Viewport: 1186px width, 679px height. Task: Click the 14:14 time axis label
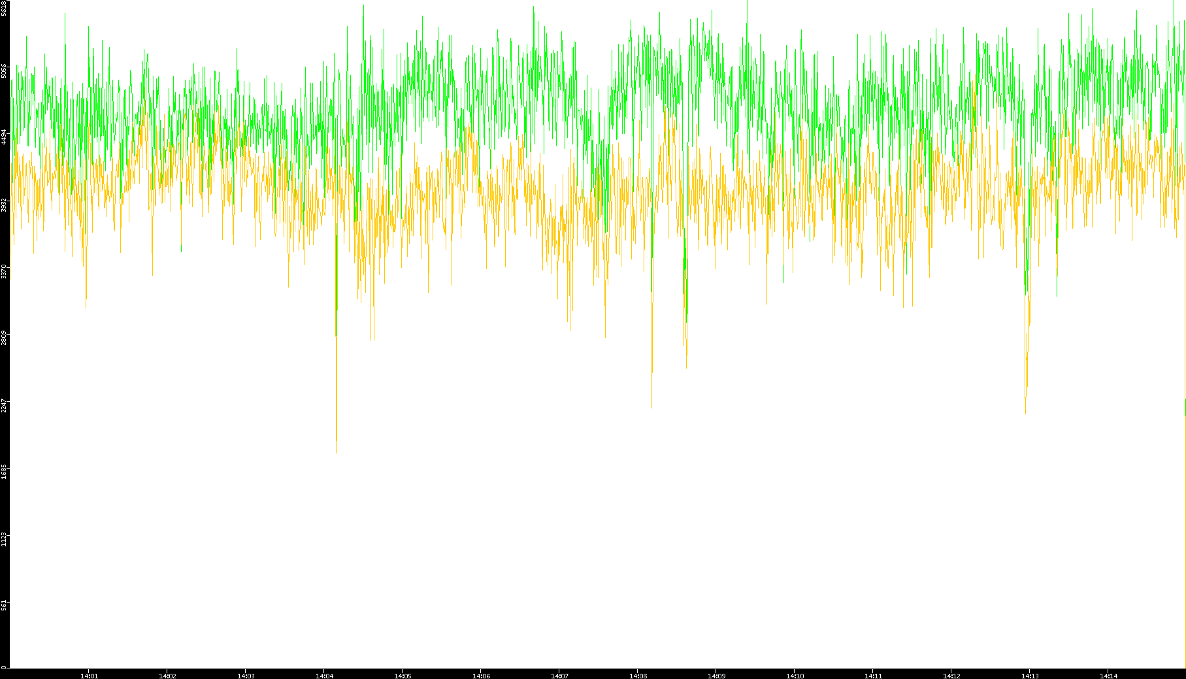pos(1108,676)
